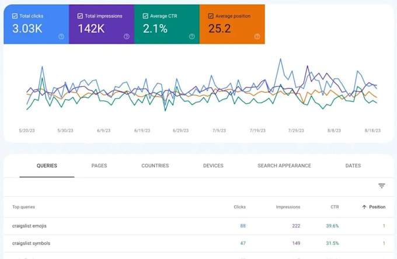Click the 25.2 average position value
The image size is (397, 259).
(x=220, y=29)
